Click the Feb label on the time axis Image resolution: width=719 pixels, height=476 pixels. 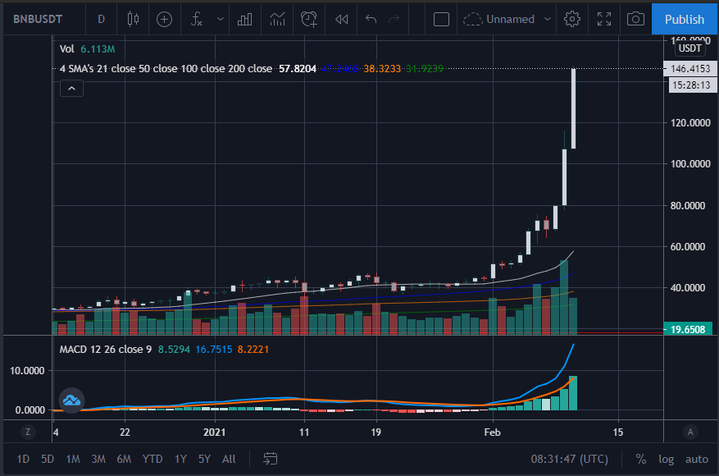492,433
